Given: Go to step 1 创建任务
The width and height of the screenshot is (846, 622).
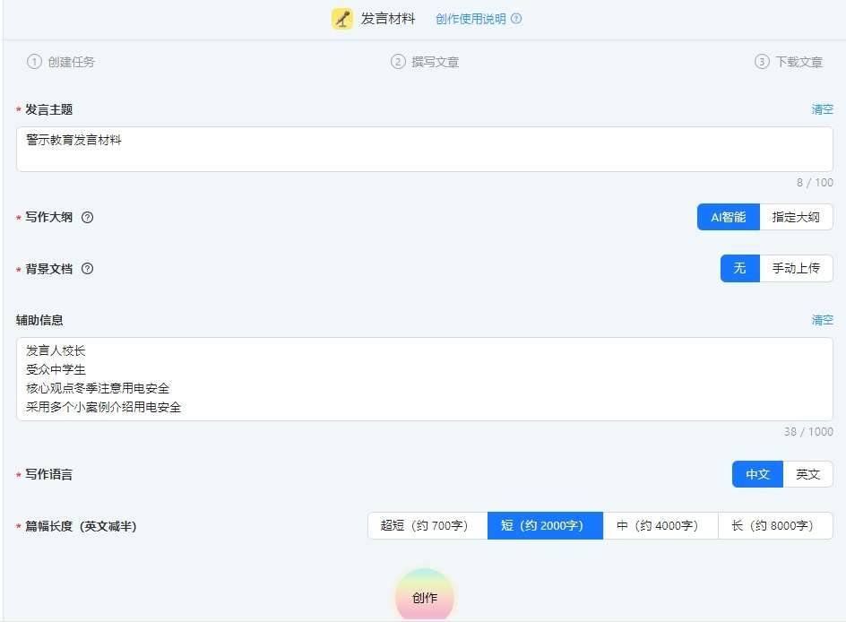Looking at the screenshot, I should (61, 62).
